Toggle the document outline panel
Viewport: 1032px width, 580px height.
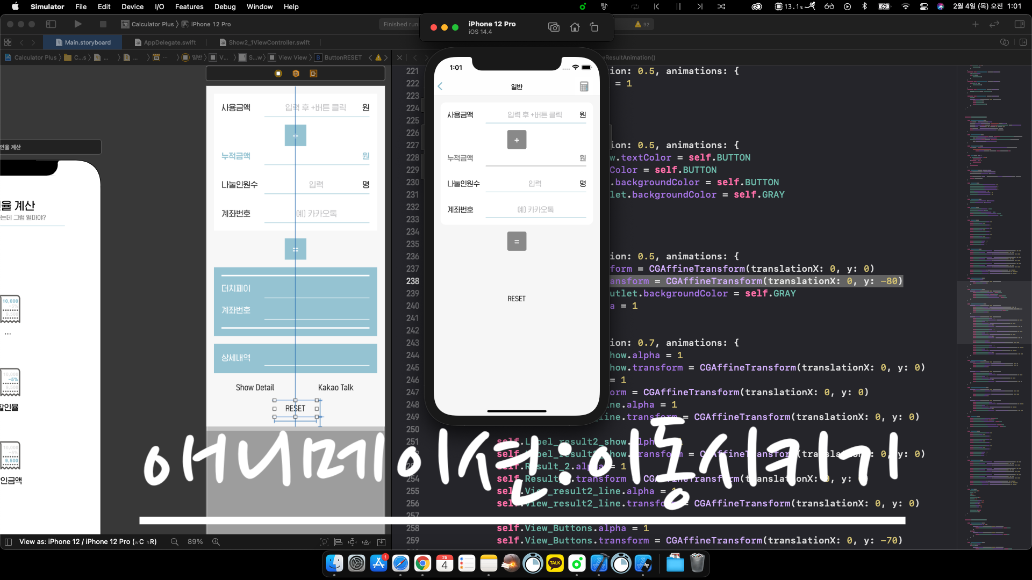point(8,542)
